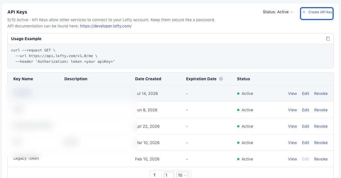Screen dimensions: 341x178
Task: Click the curl --request GET code line
Action: (x=33, y=50)
